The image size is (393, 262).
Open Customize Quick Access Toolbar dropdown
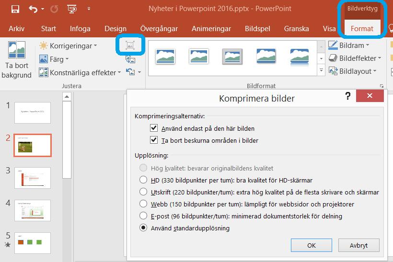[x=89, y=9]
